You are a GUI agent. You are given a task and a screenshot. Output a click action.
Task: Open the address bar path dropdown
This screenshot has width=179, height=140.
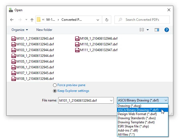98,20
